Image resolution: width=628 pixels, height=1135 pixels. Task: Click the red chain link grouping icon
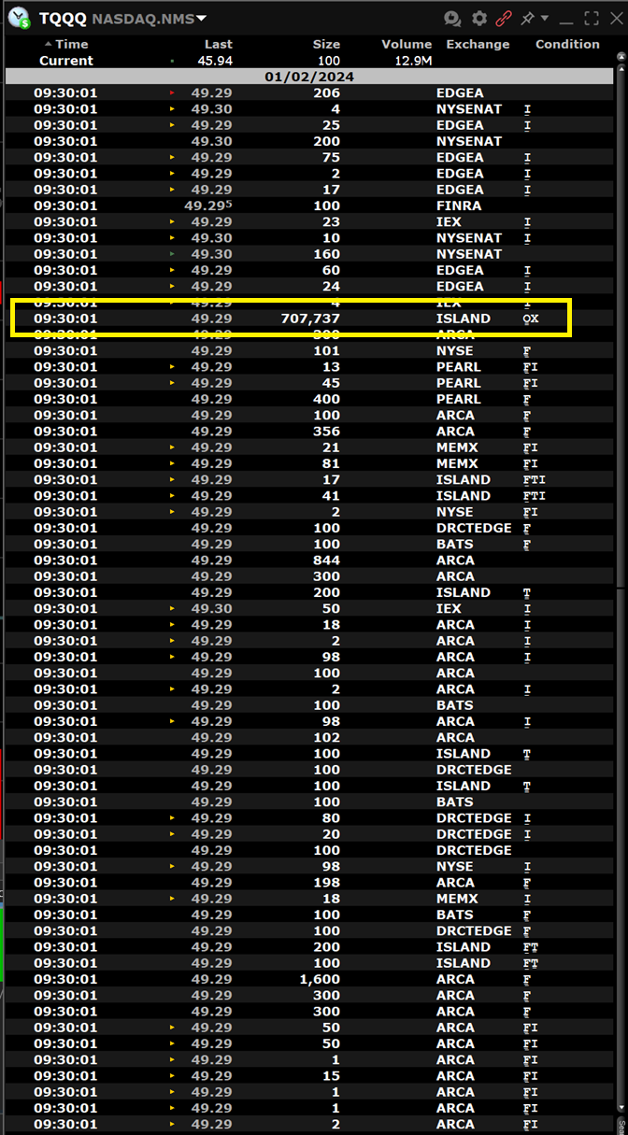pyautogui.click(x=504, y=19)
